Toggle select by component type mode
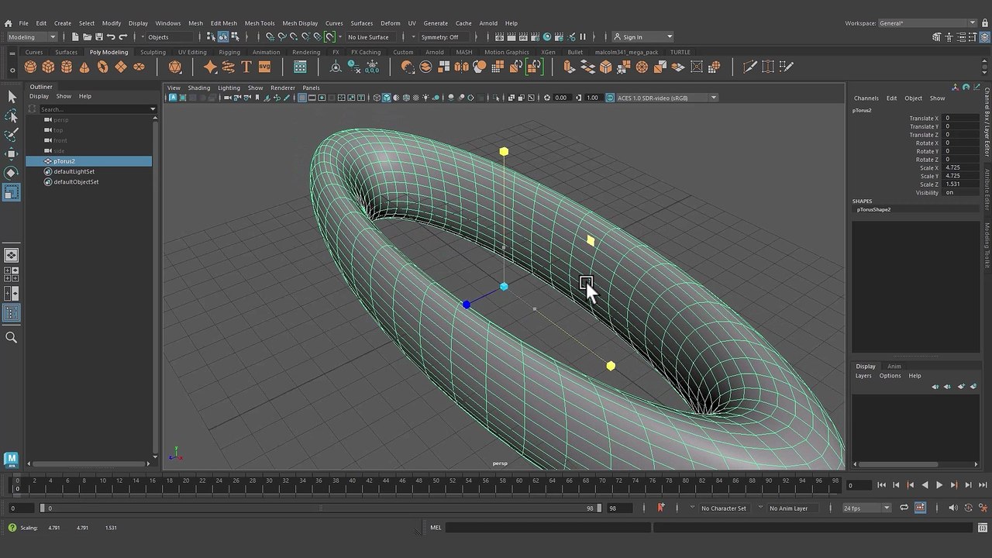Screen dimensions: 992x558 pos(235,37)
